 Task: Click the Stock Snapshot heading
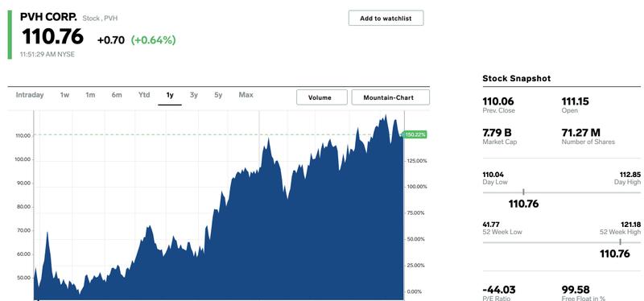pos(516,78)
